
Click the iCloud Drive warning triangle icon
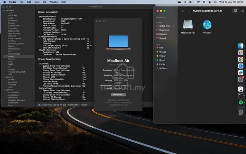173,26
